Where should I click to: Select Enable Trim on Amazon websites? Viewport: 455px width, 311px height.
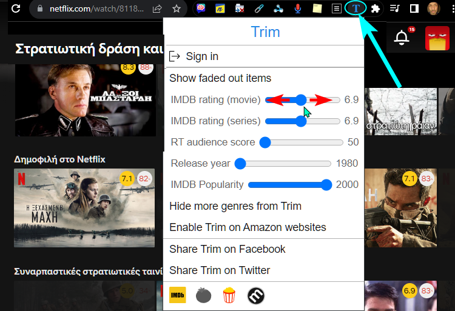248,227
